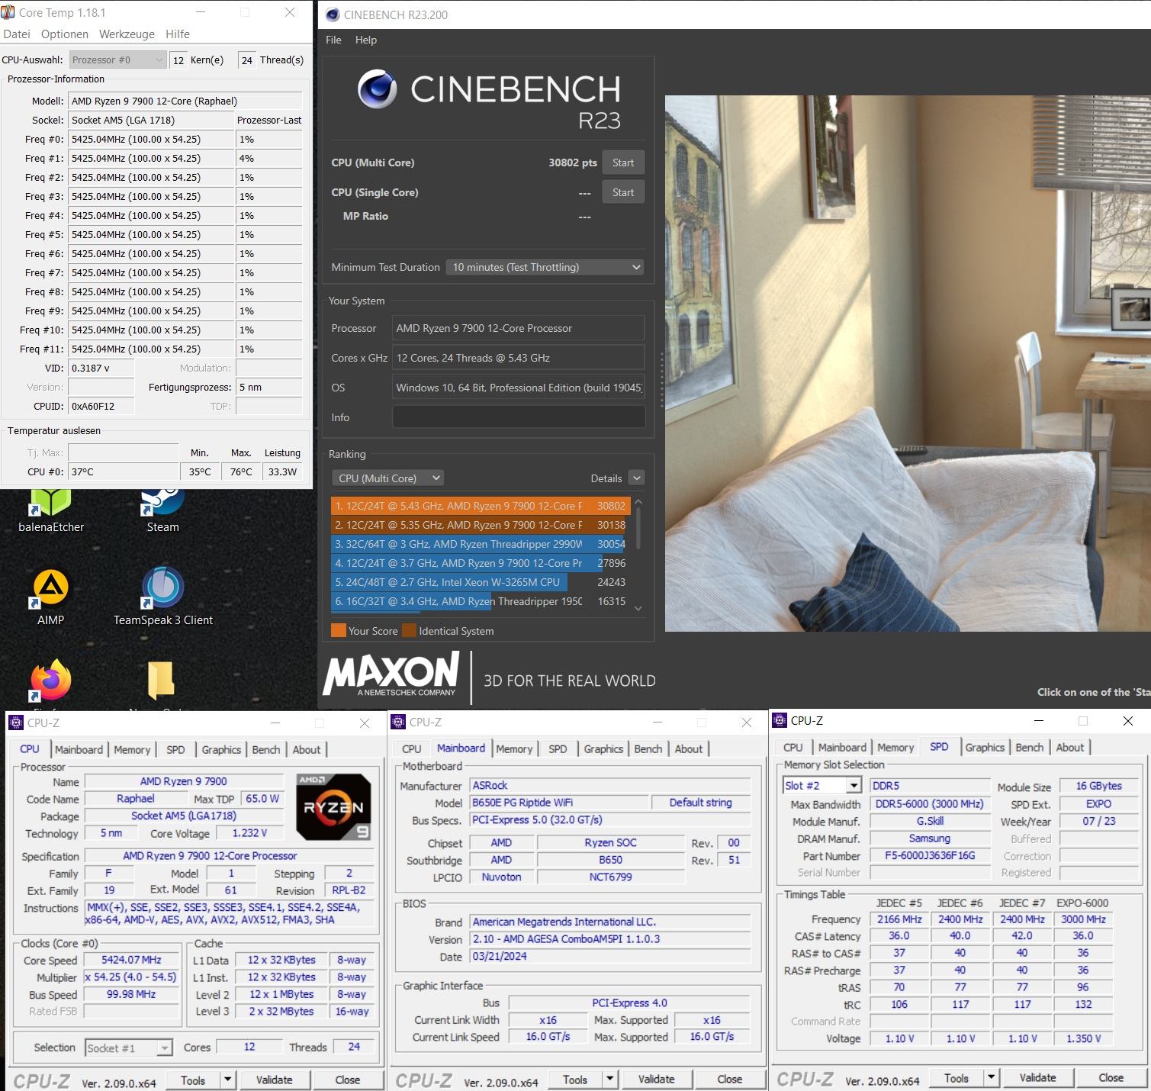Screen dimensions: 1151x1091
Task: Click Validate in the CPU-tab CPU-Z window
Action: (x=275, y=1080)
